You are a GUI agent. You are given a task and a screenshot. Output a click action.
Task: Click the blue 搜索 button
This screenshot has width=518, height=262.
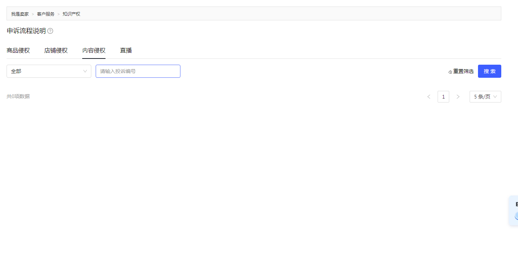pos(490,71)
